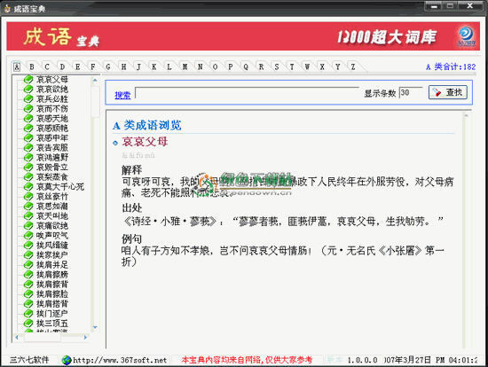Screen dimensions: 488x367
Task: Click the green icon beside 挨肩并足
Action: [28, 265]
